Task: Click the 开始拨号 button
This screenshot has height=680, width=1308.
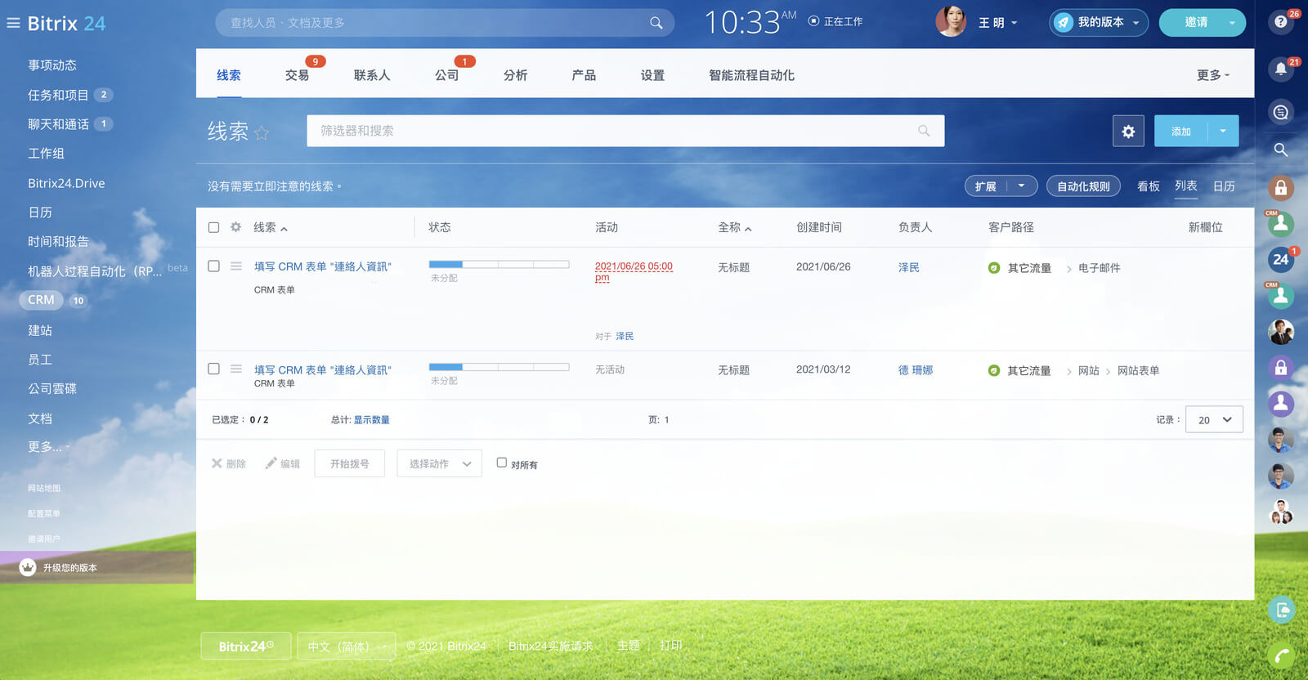Action: (350, 463)
